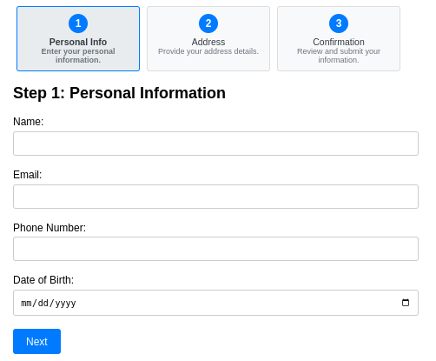
Task: Go to the Confirmation step tab
Action: [339, 38]
